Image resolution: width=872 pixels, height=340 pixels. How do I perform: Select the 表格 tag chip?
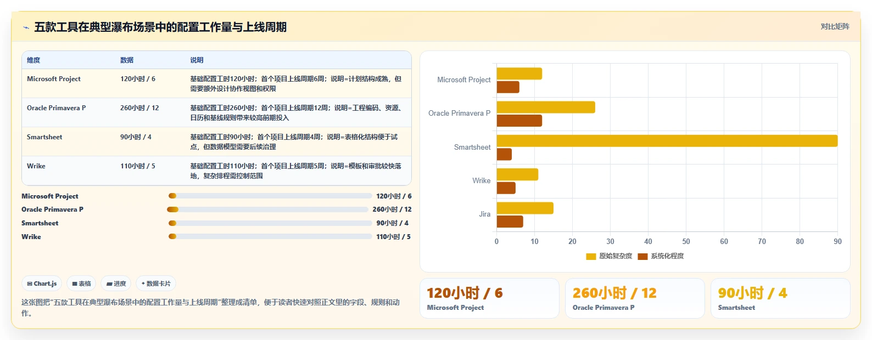click(81, 284)
